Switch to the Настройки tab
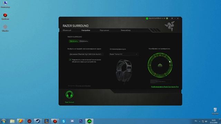Screen dimensions: 221x124 tap(86, 30)
